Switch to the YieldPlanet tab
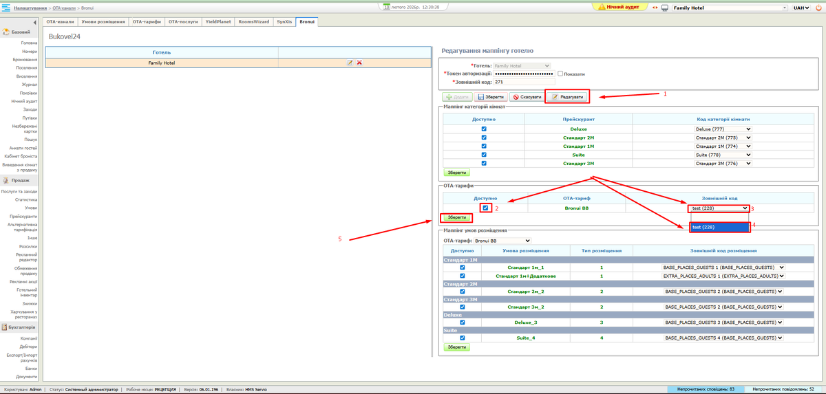Screen dimensions: 826x394 point(220,22)
